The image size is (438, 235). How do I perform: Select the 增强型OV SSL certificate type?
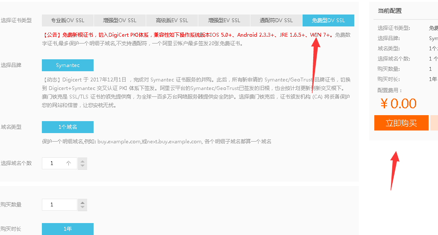pyautogui.click(x=120, y=20)
